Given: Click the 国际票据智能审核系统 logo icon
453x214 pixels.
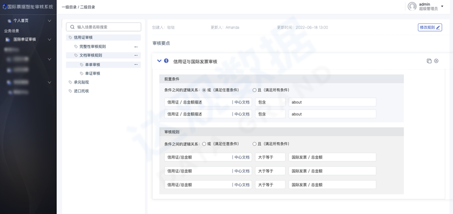Looking at the screenshot, I should tap(4, 7).
